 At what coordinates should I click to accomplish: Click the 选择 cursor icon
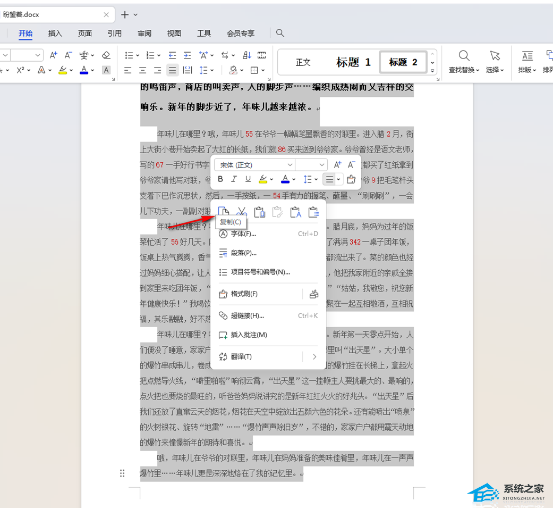pyautogui.click(x=495, y=55)
